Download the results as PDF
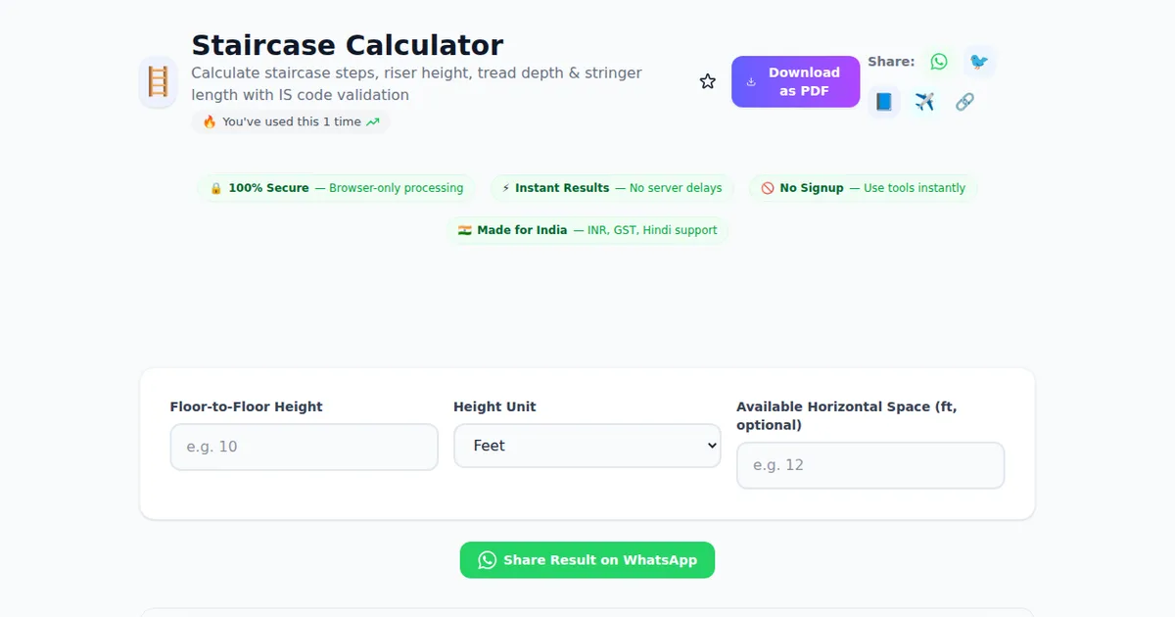Viewport: 1175px width, 617px height. click(795, 81)
